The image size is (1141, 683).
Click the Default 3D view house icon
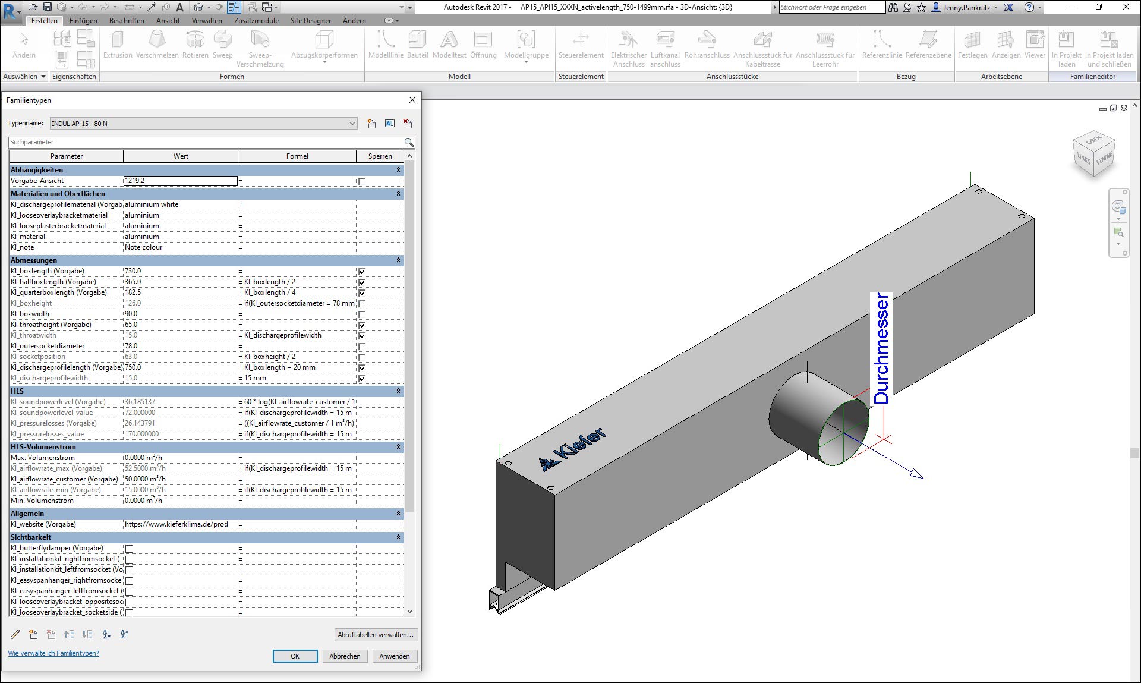[x=198, y=7]
